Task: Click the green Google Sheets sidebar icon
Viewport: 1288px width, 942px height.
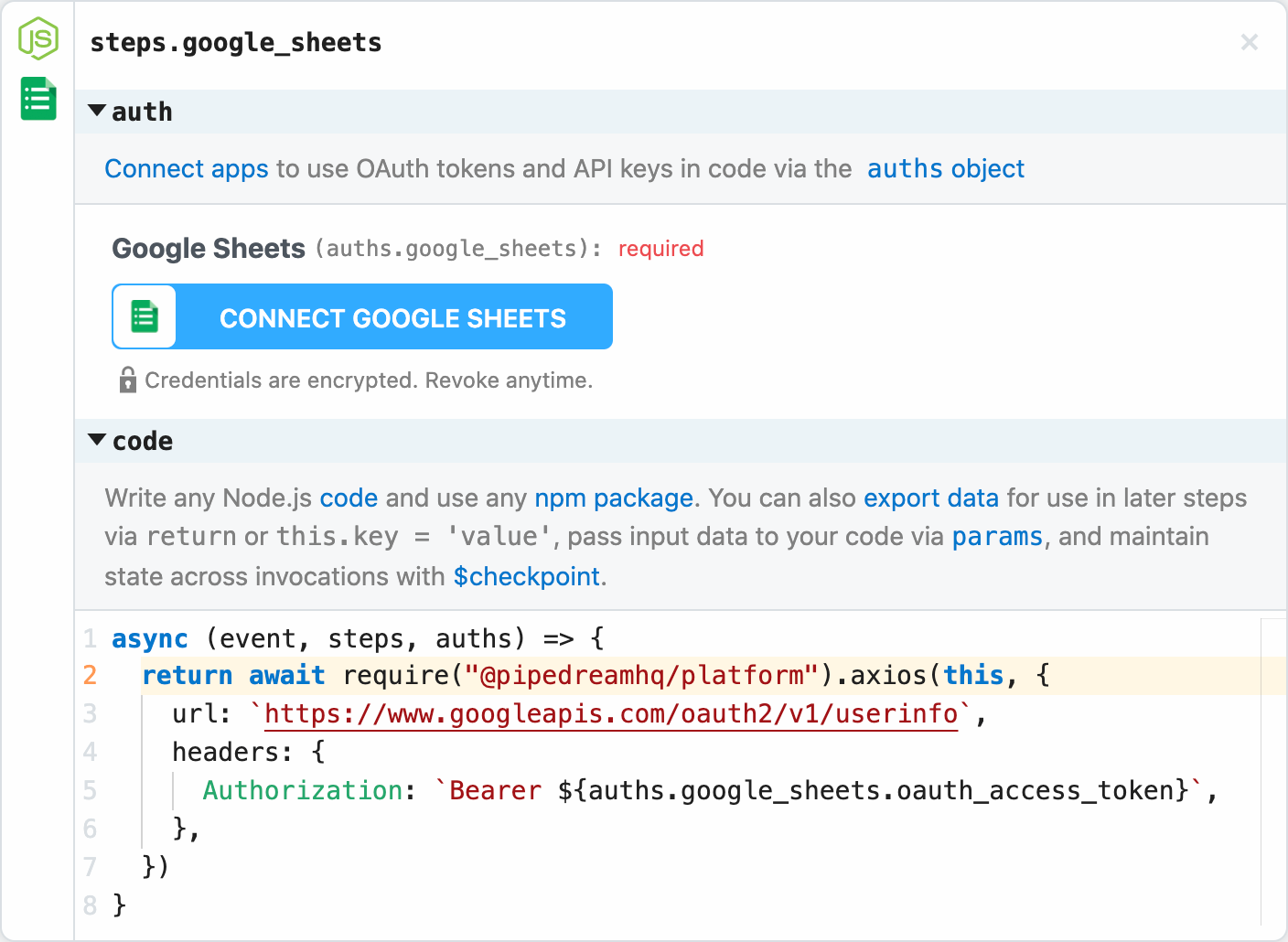Action: tap(38, 99)
